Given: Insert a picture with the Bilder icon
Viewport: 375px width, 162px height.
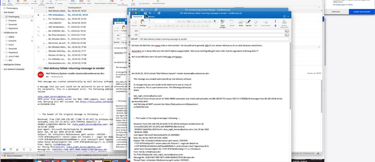Looking at the screenshot, I should pyautogui.click(x=241, y=23).
